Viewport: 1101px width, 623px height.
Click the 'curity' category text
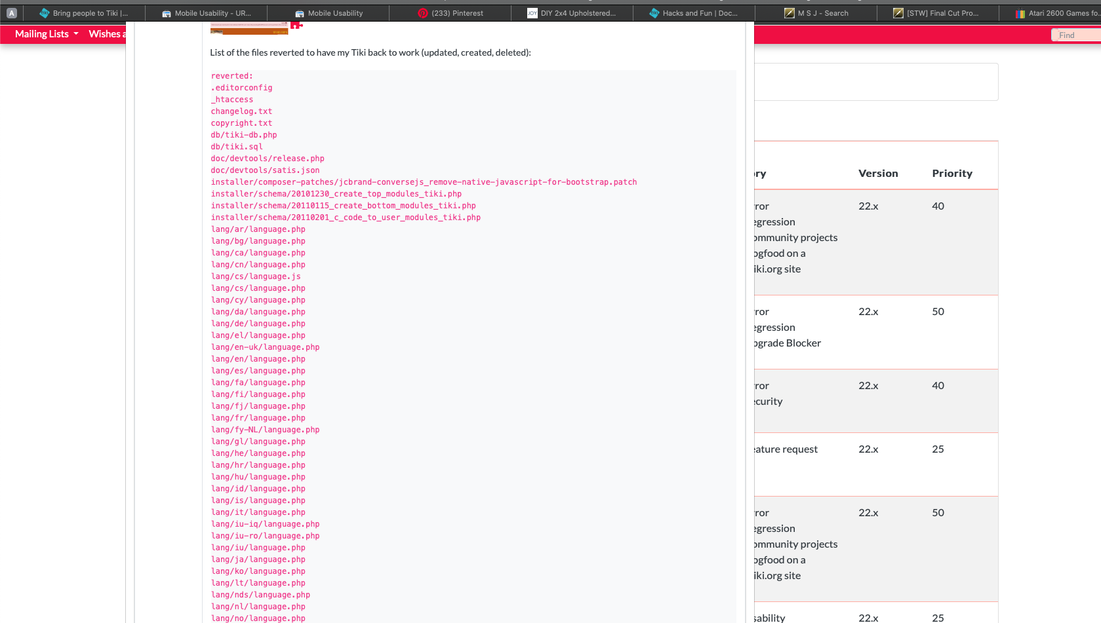point(769,402)
